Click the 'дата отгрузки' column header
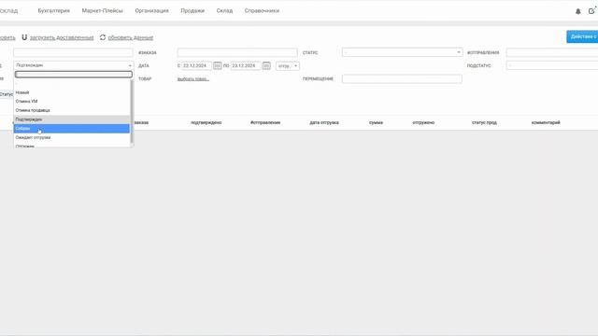This screenshot has height=336, width=598. point(324,122)
